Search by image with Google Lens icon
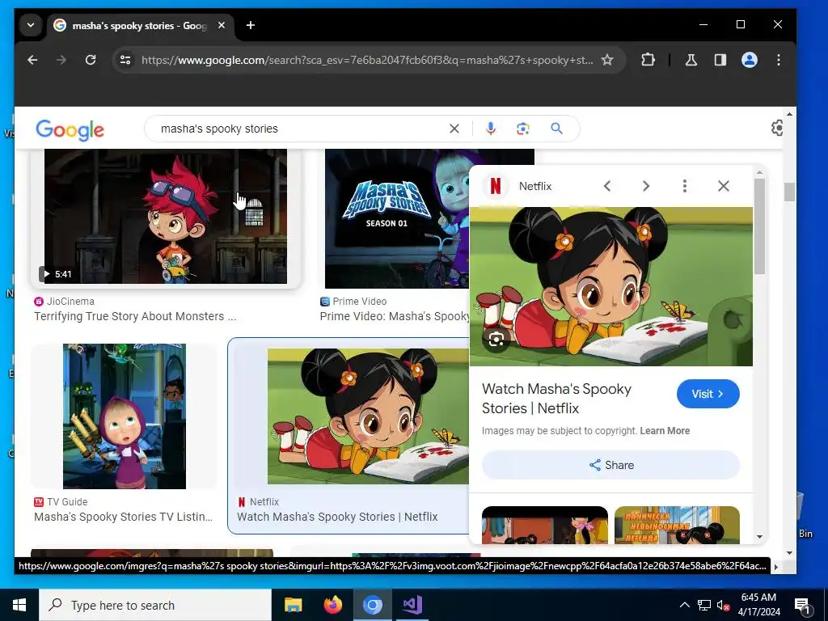 523,129
